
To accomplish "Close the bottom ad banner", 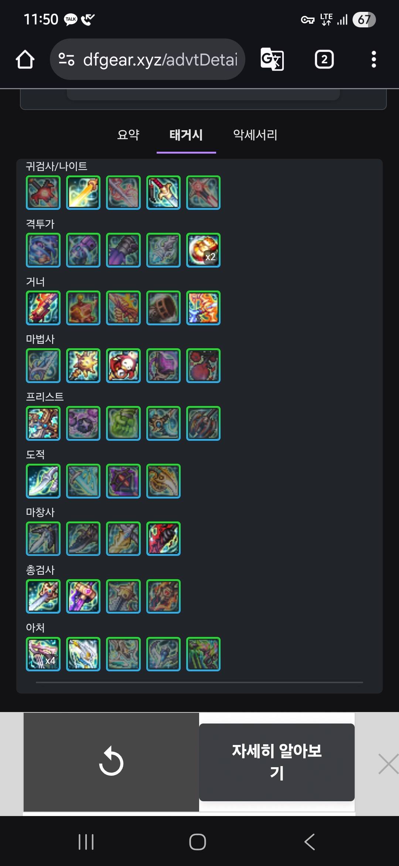I will (x=388, y=764).
